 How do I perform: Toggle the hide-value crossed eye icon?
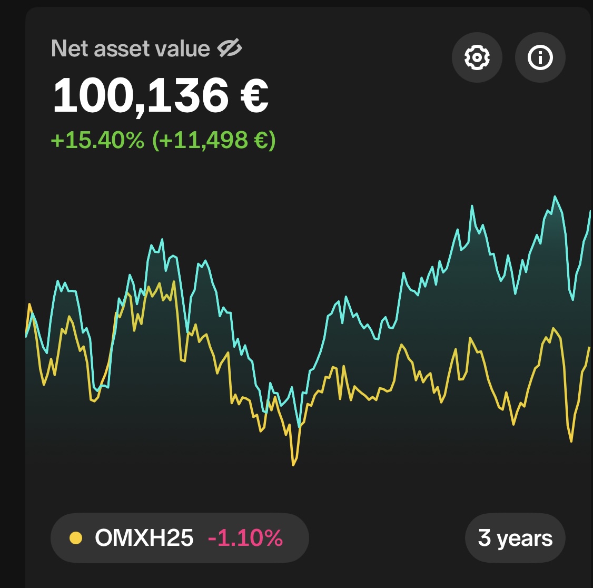click(x=230, y=48)
